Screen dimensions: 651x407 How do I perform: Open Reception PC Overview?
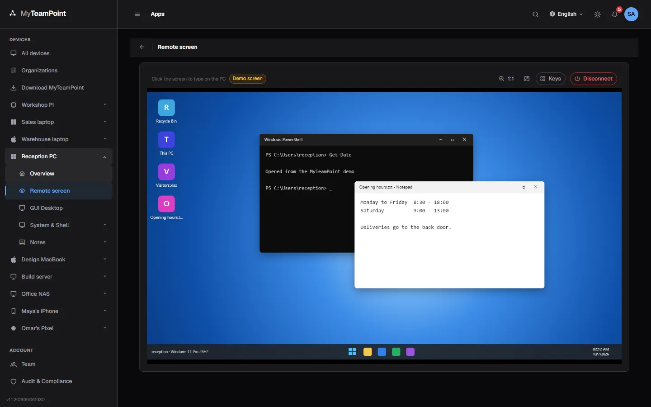click(x=59, y=174)
